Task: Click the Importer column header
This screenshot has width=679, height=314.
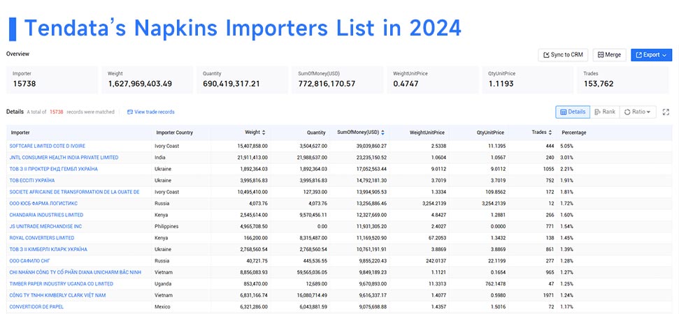Action: point(20,133)
